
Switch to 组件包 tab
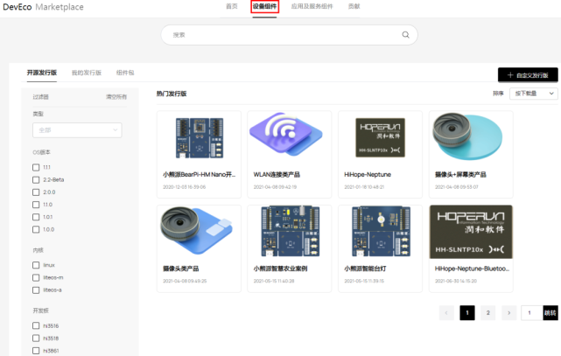[125, 73]
